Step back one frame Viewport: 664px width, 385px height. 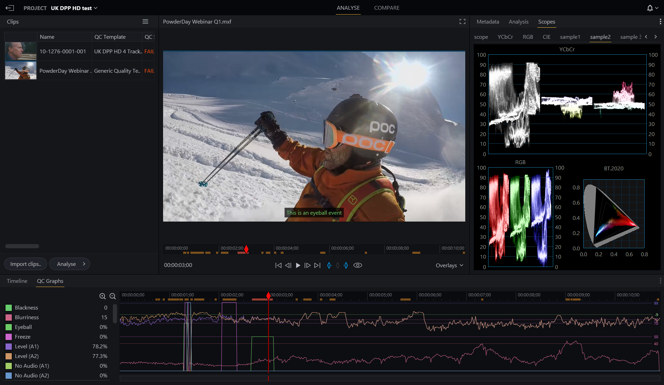288,265
